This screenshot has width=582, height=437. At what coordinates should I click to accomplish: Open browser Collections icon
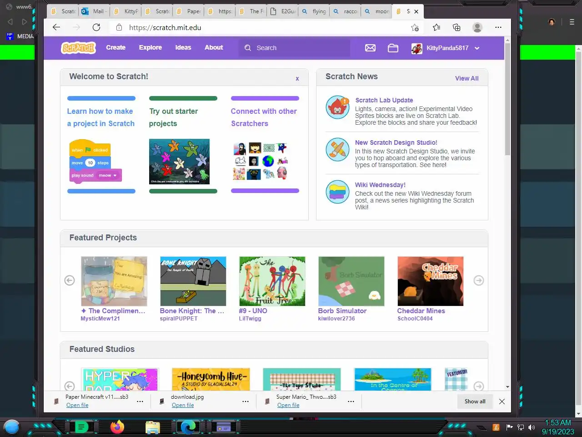(457, 27)
